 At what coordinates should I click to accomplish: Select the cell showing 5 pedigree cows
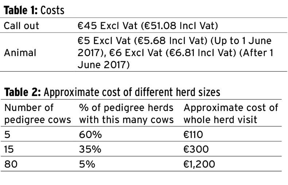tap(8, 135)
